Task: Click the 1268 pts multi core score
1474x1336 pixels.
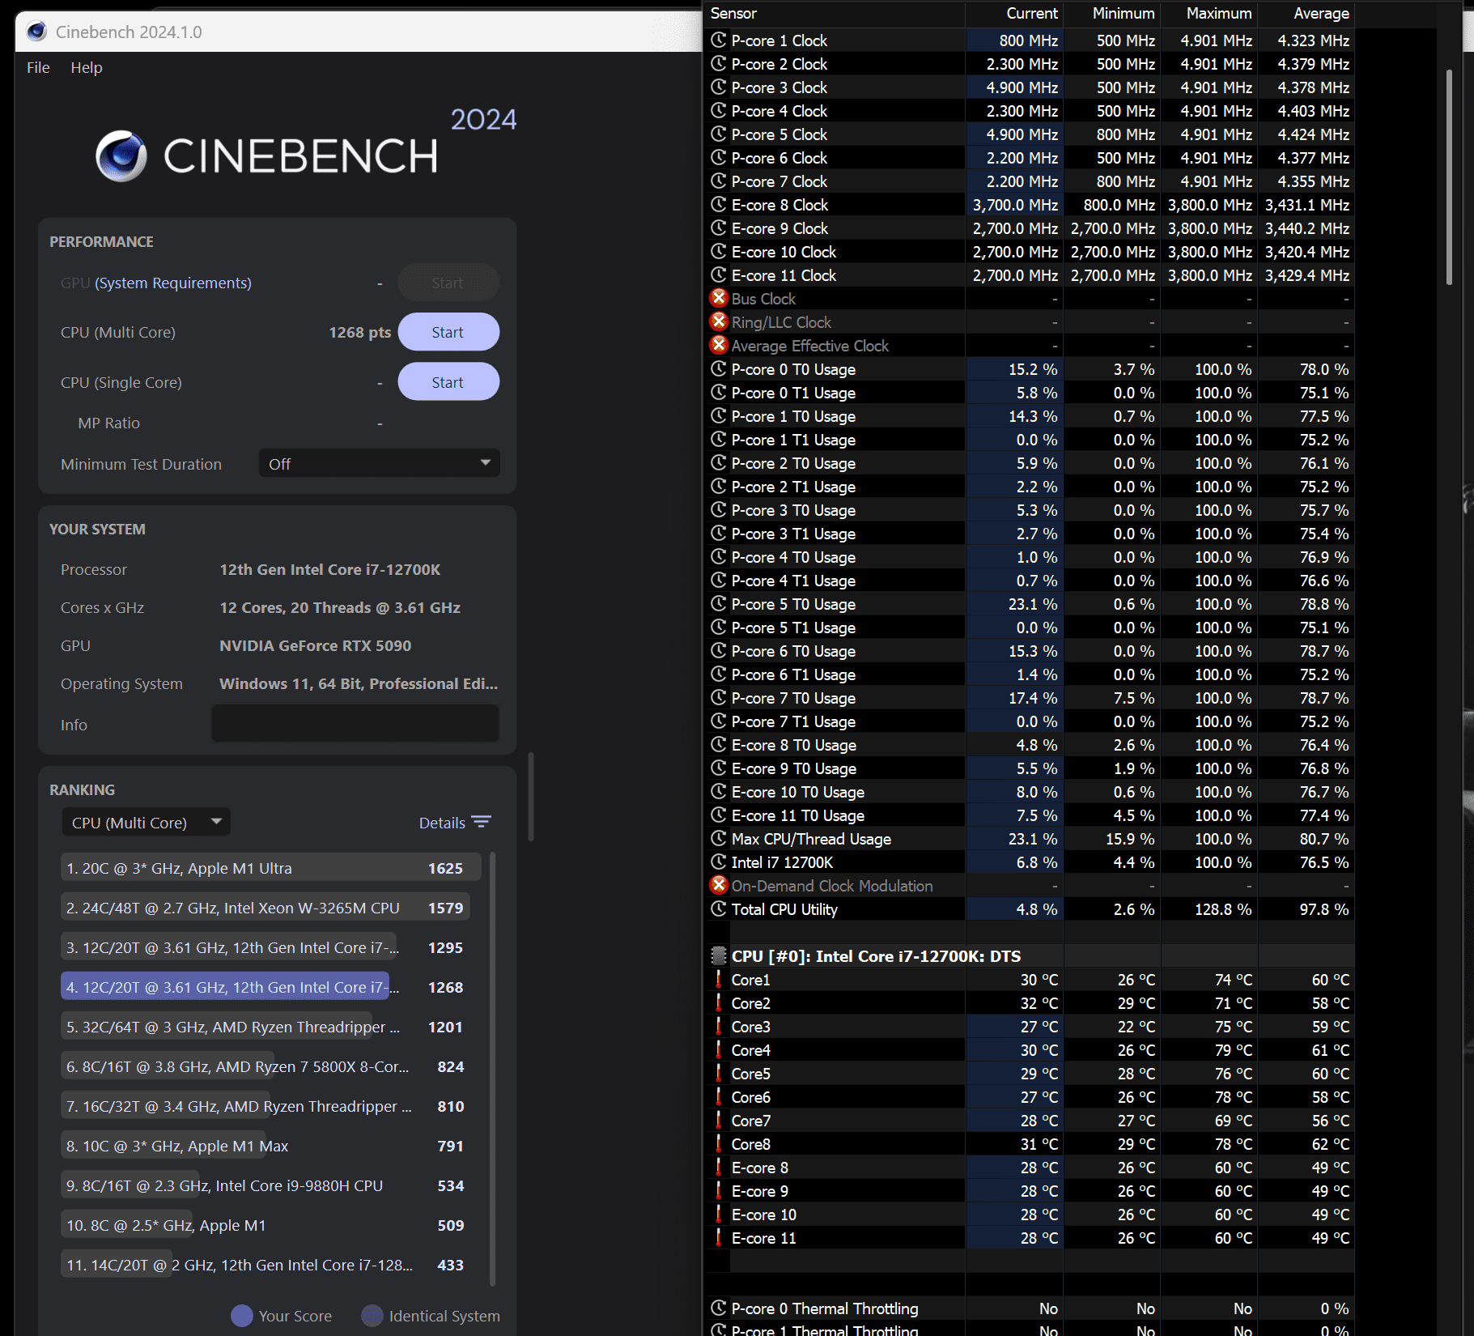Action: 359,332
